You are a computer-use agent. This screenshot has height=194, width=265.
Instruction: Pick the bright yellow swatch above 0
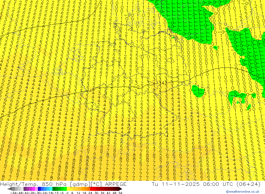[68, 189]
